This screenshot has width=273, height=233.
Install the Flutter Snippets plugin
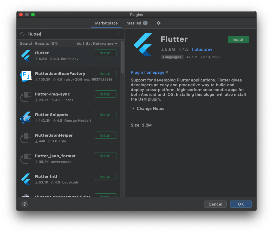[105, 115]
